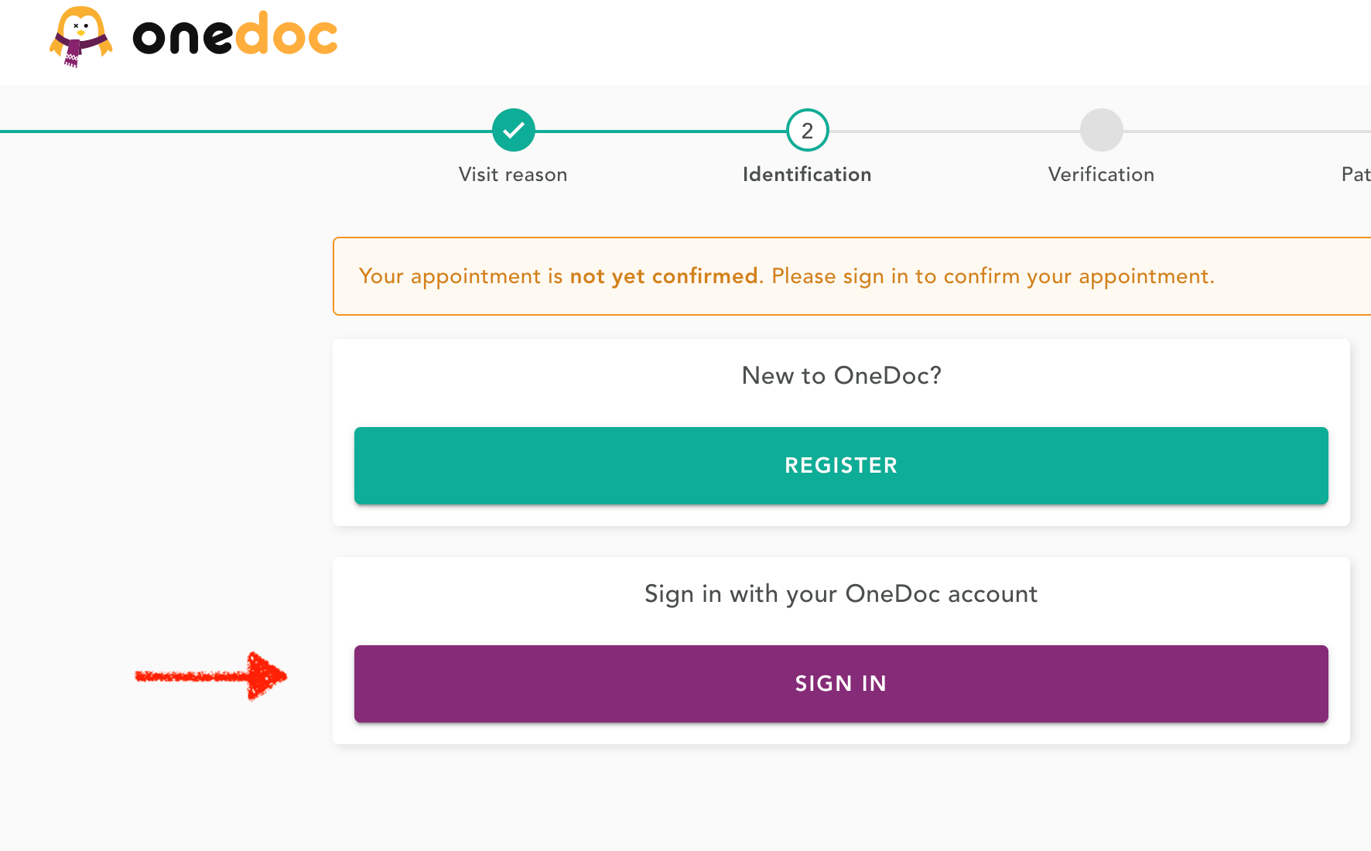Viewport: 1371px width, 851px height.
Task: Select the Identification step label
Action: [807, 175]
